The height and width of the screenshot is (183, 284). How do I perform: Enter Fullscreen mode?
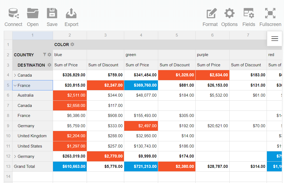point(270,13)
